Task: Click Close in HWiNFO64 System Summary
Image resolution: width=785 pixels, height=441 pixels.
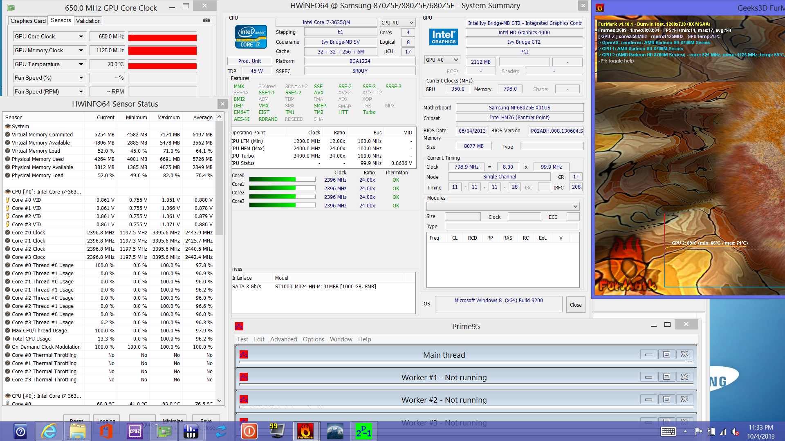Action: 576,305
